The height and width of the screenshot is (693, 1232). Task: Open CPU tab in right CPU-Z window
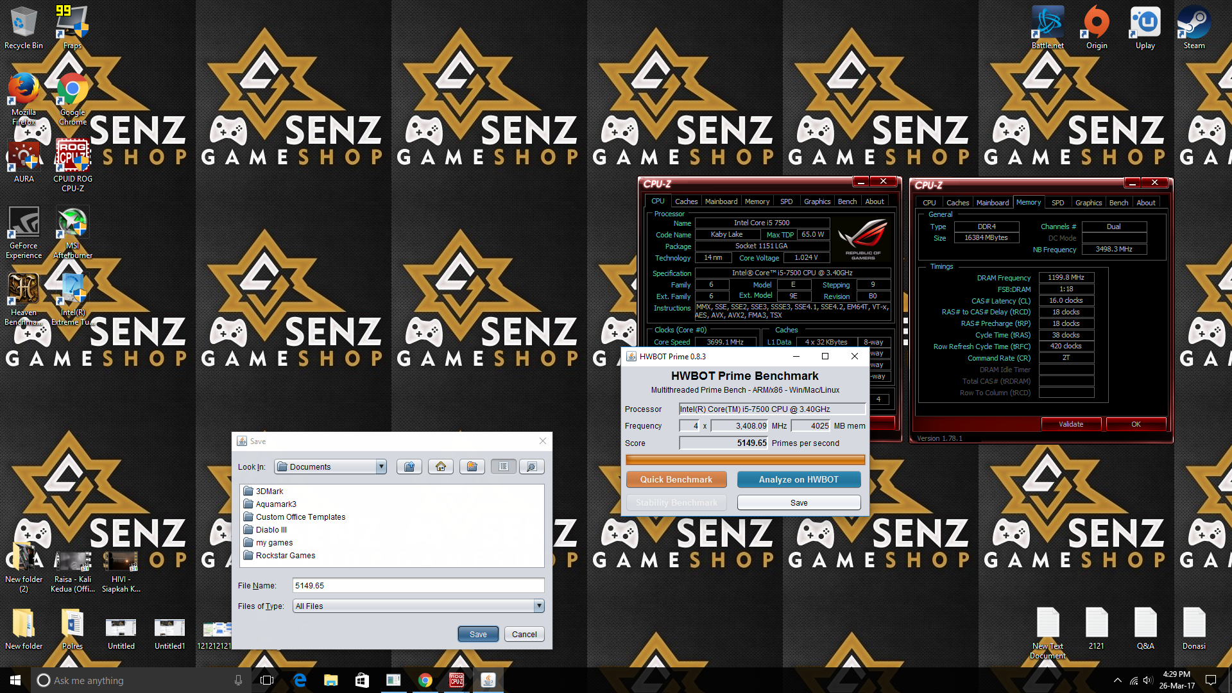pyautogui.click(x=929, y=203)
